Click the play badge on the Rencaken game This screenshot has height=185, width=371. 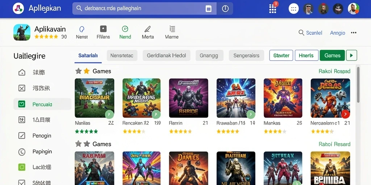pos(156,115)
